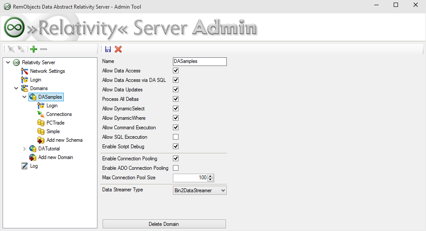Collapse the Domains tree node
426x231 pixels.
click(16, 88)
